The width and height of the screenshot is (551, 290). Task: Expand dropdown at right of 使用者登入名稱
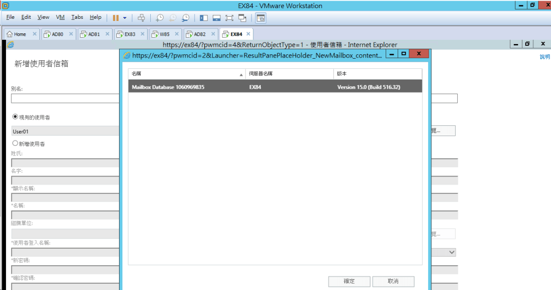tap(451, 252)
